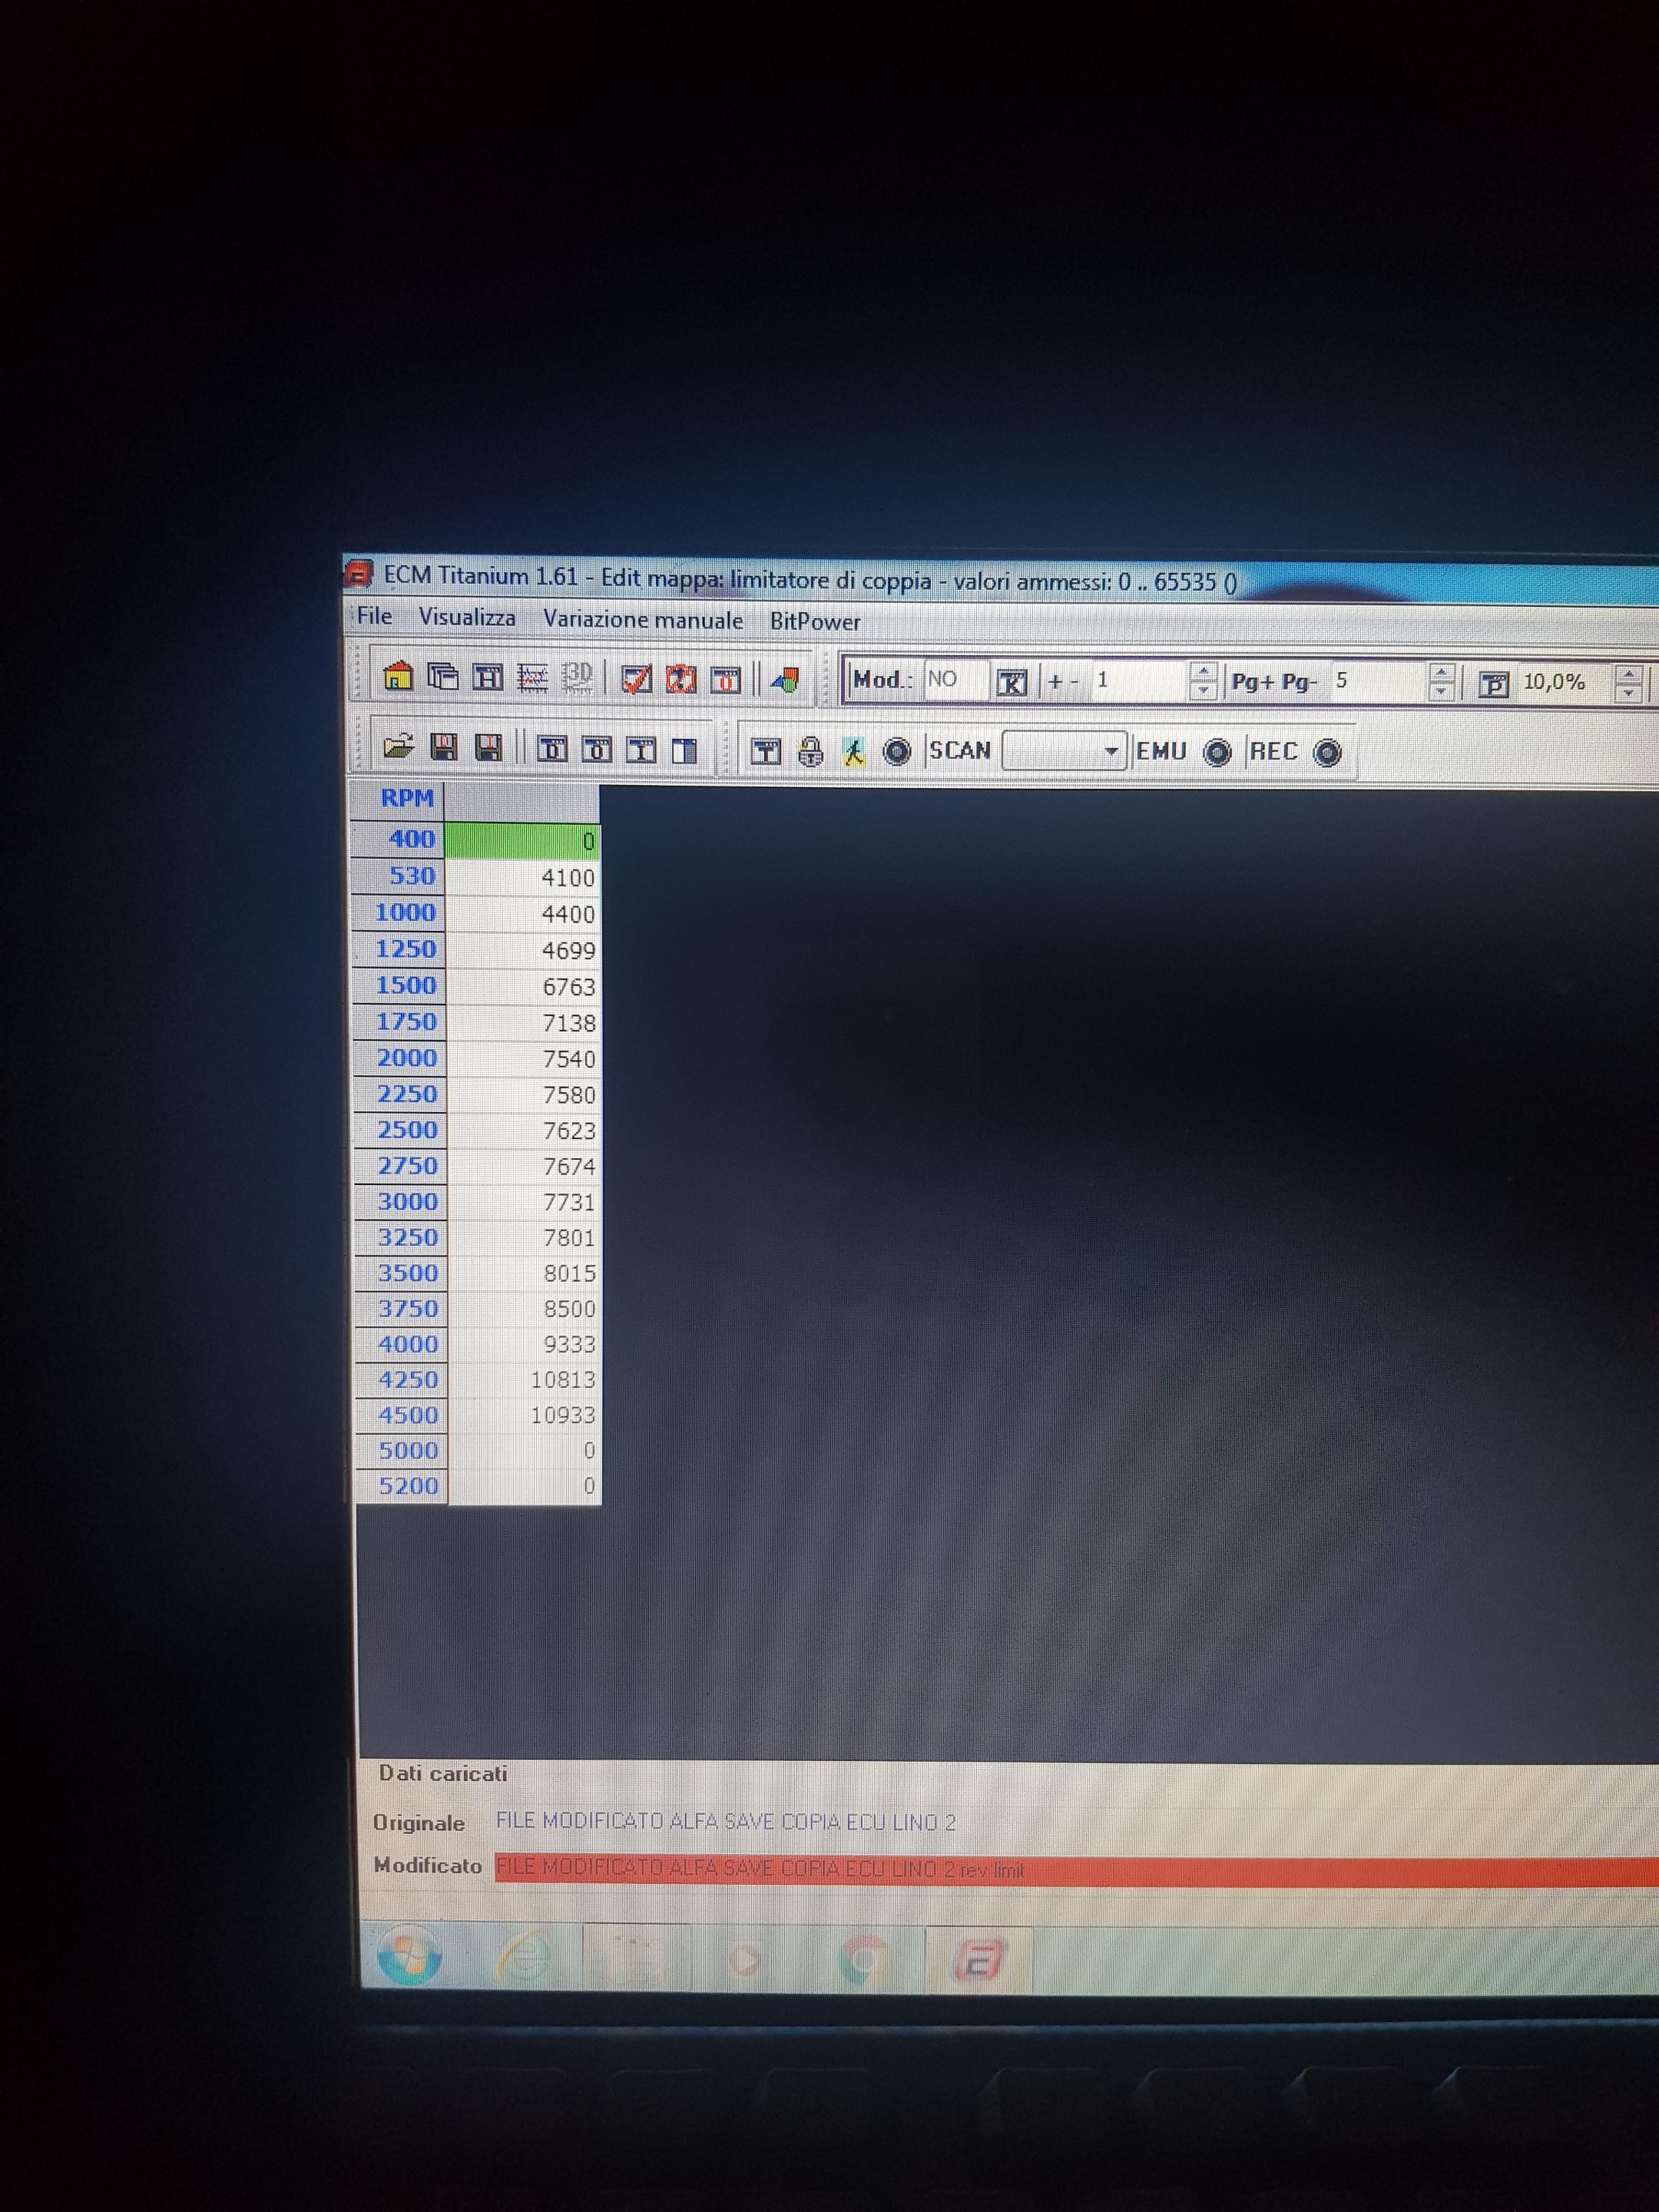Increase the +/- step value spinner
This screenshot has width=1659, height=2212.
(1204, 672)
